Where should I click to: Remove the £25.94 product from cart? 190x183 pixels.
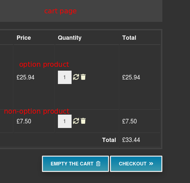[x=83, y=77]
